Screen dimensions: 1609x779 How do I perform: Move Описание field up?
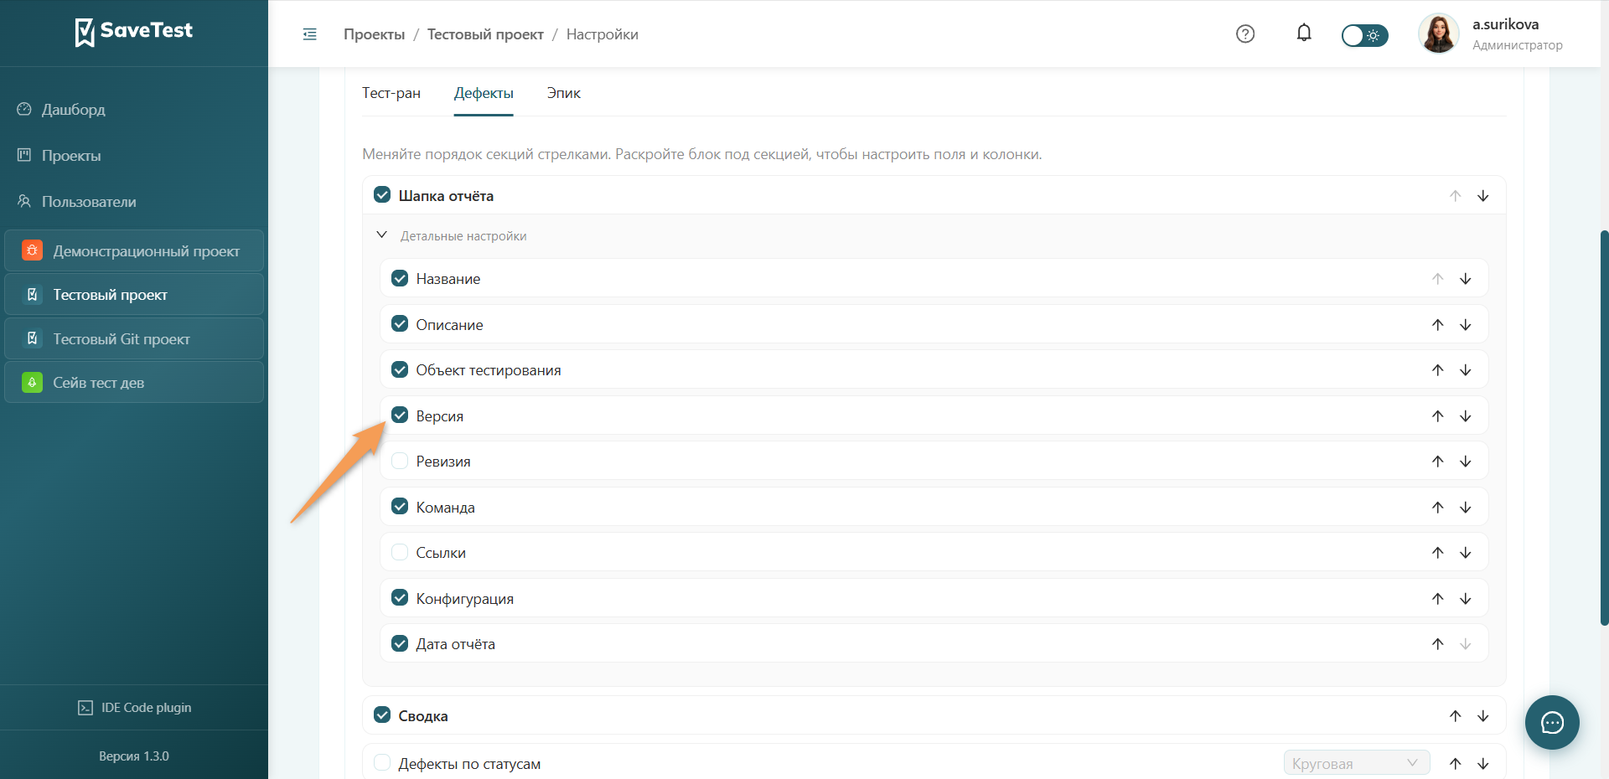(x=1438, y=325)
